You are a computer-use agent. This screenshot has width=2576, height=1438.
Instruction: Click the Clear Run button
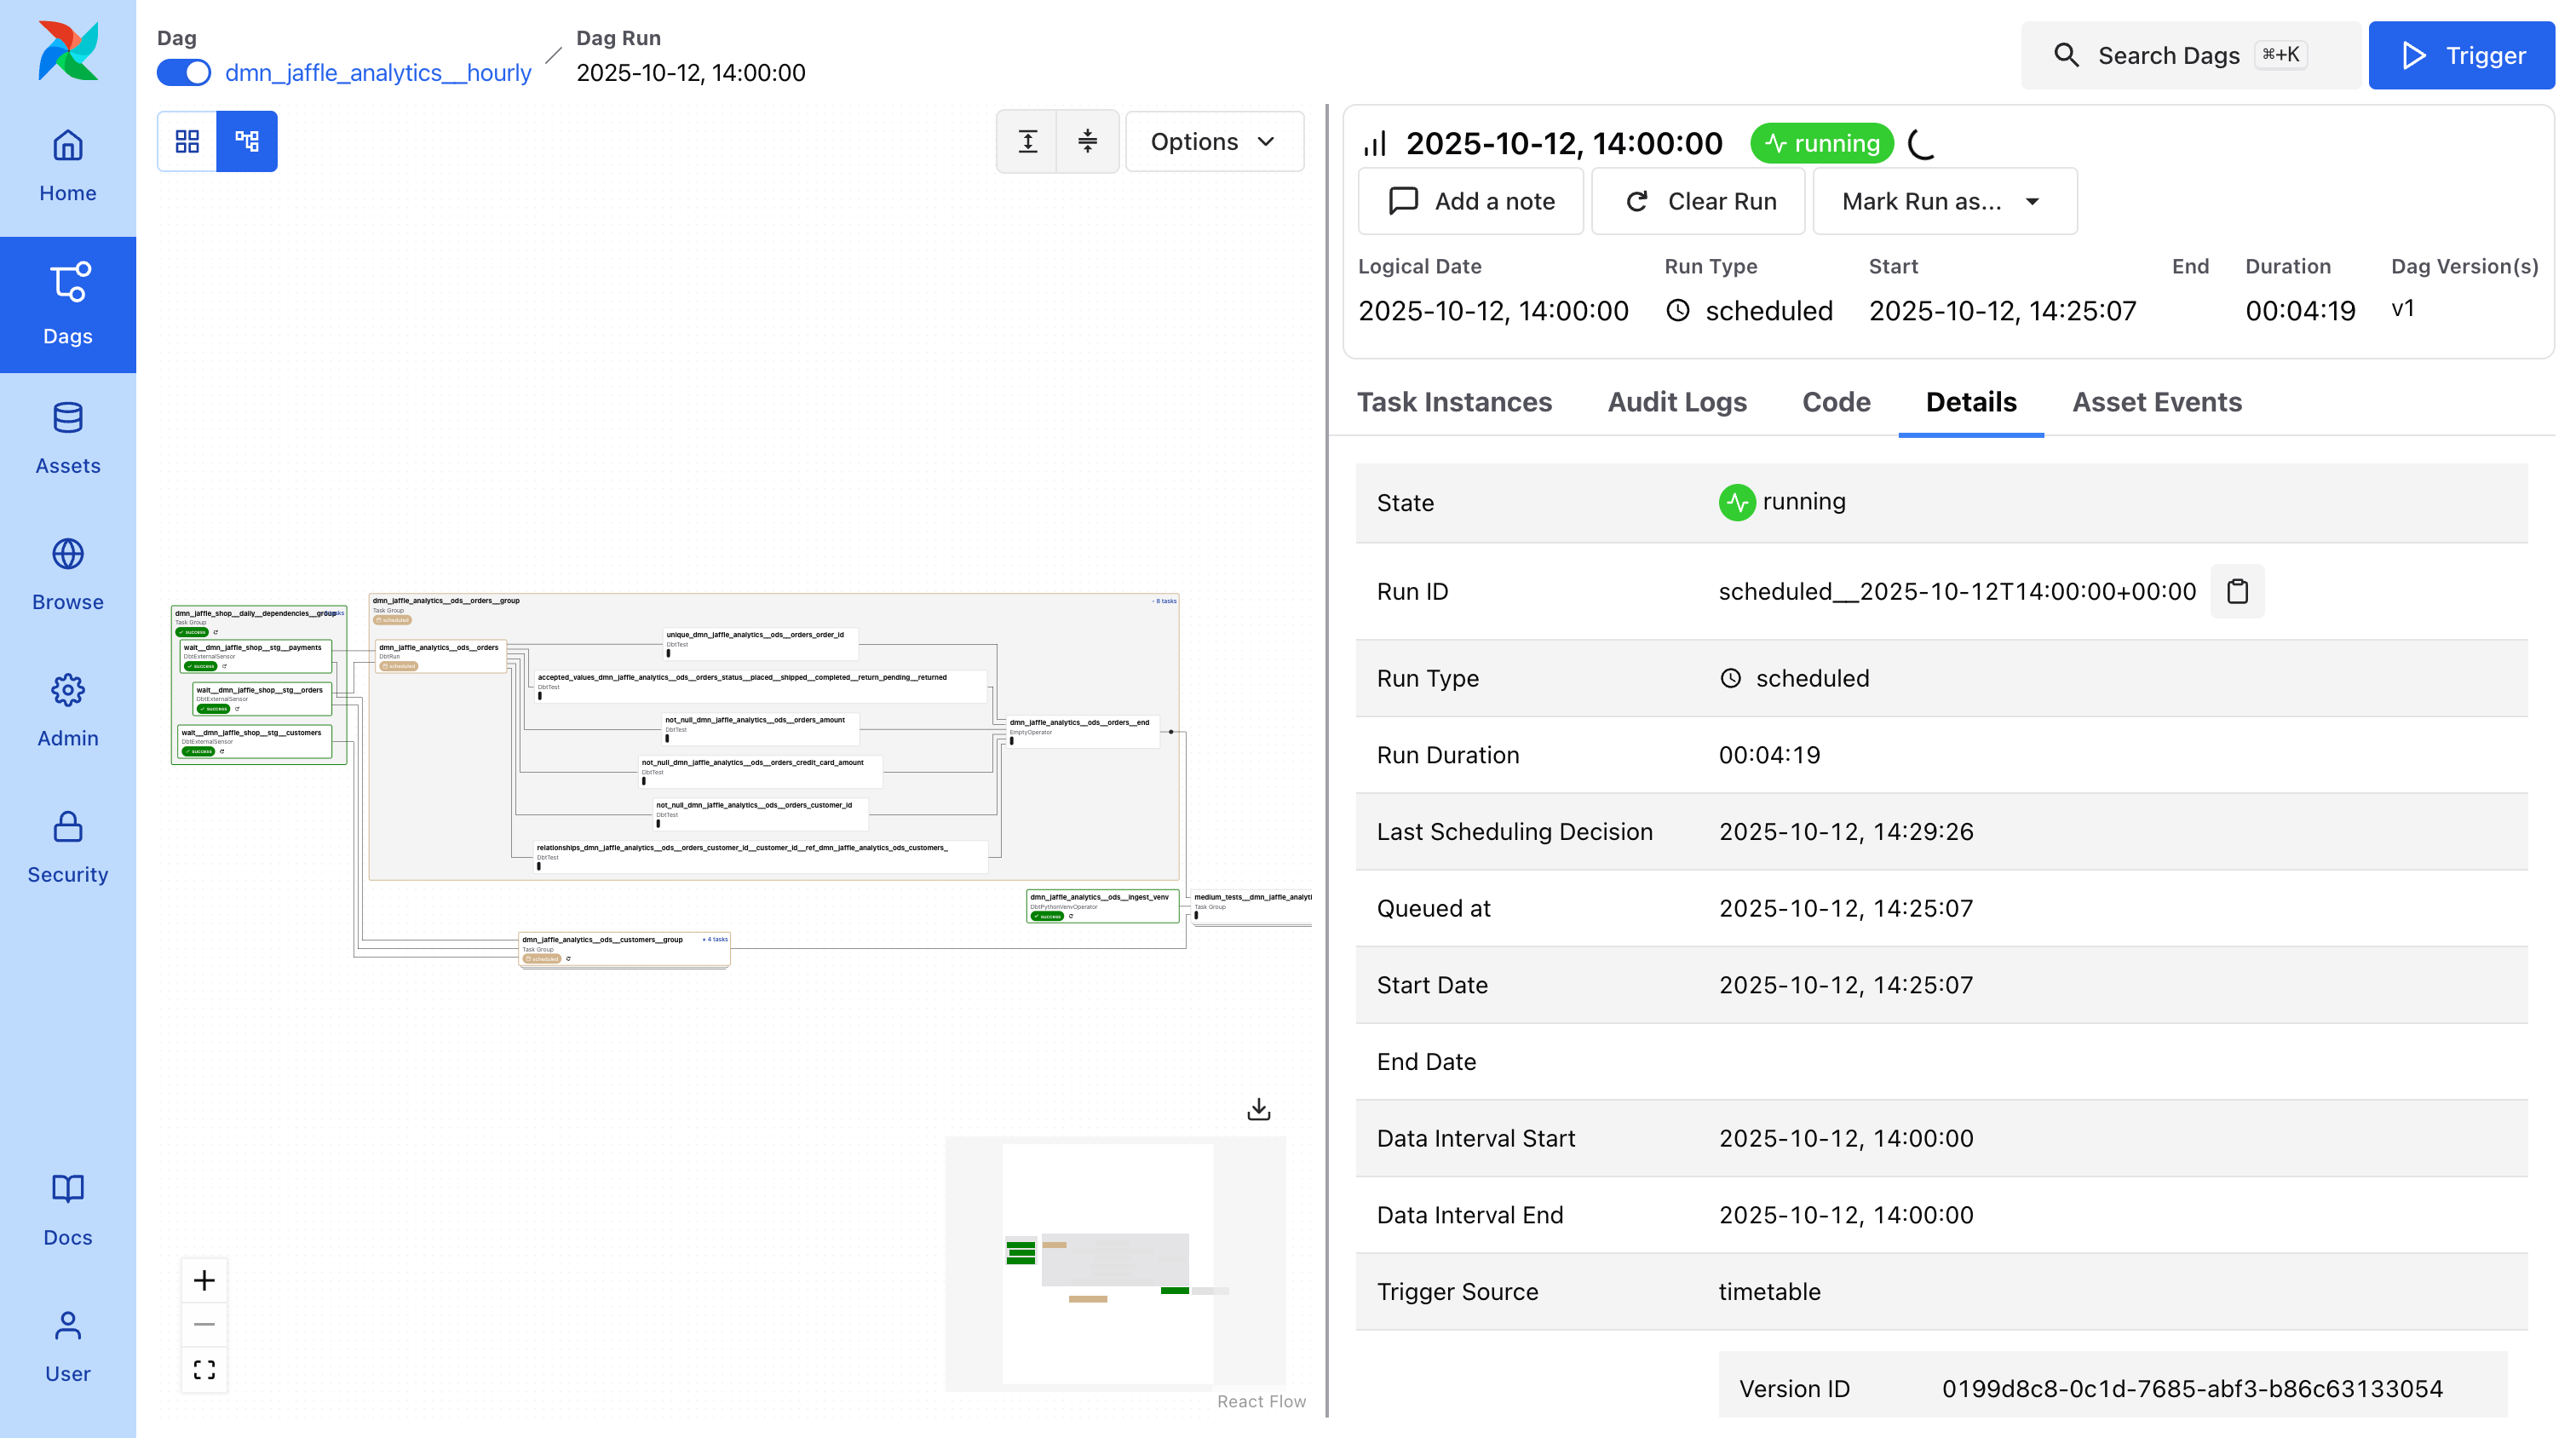click(x=1697, y=201)
